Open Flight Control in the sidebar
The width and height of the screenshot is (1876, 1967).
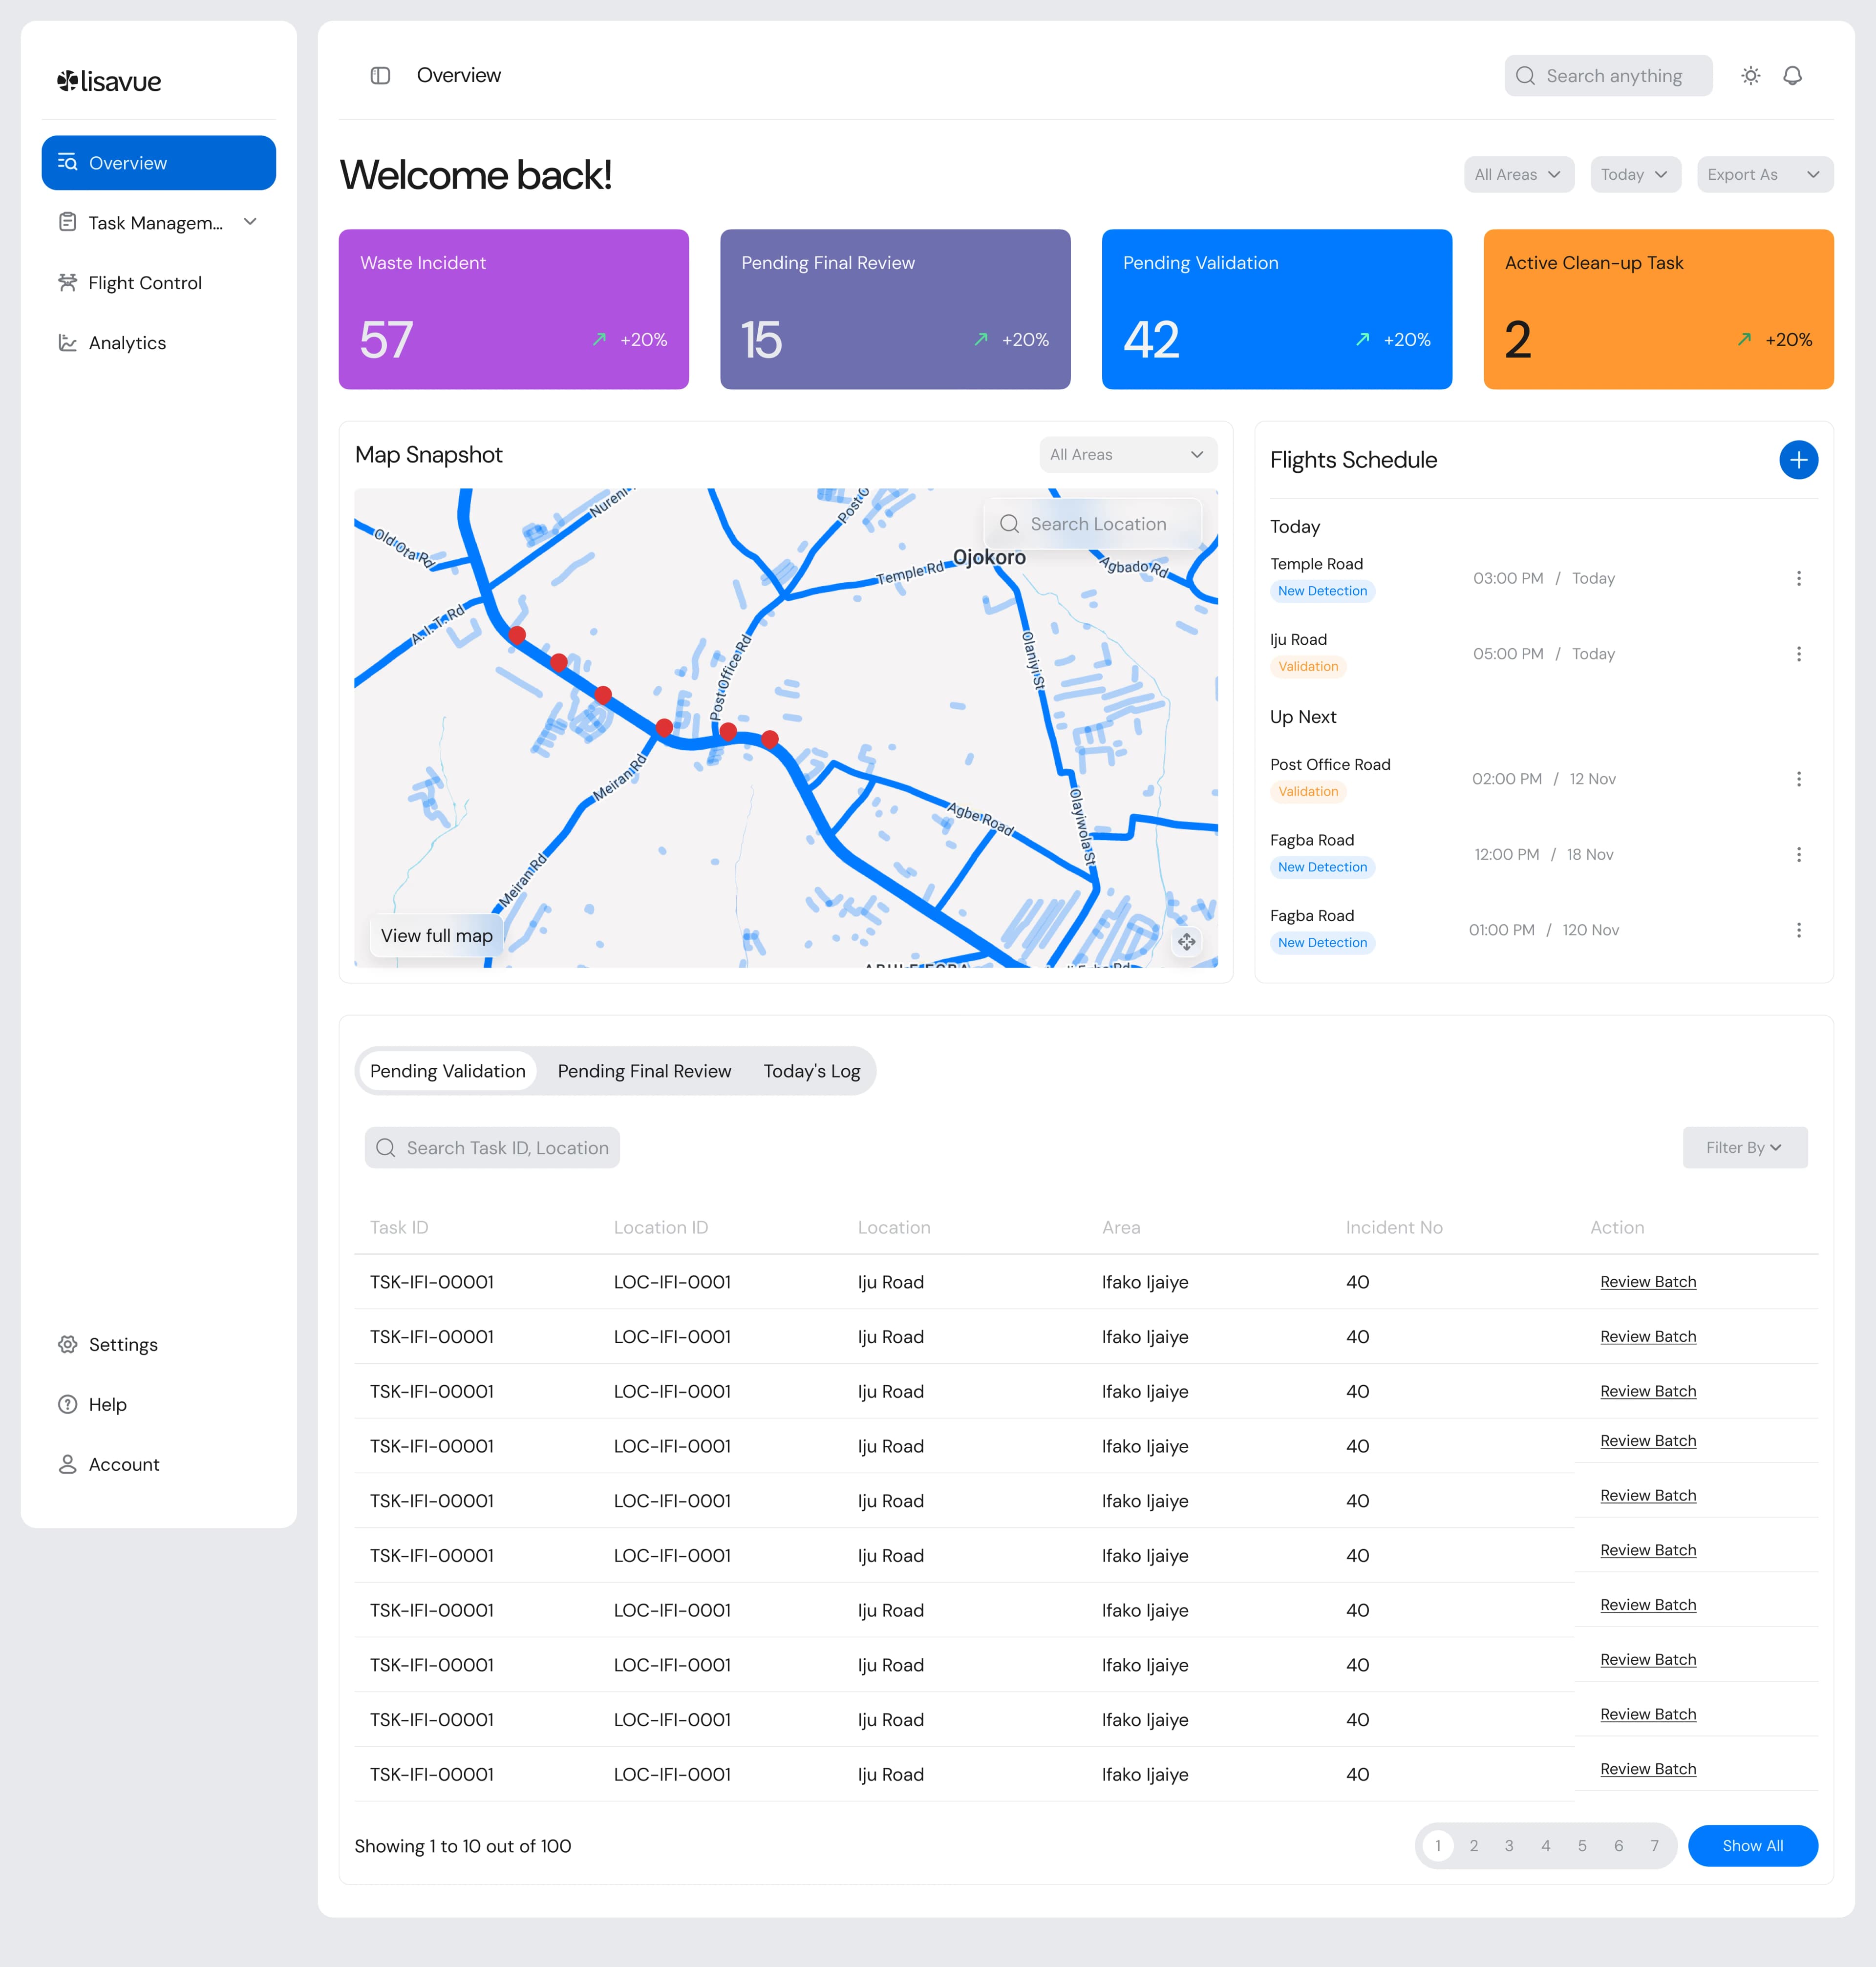click(x=145, y=283)
